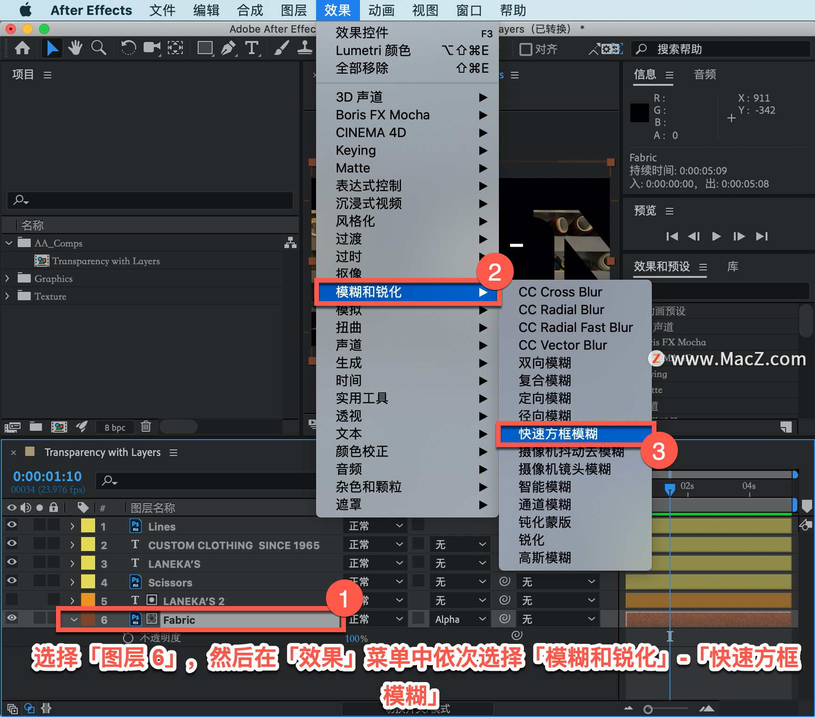Hide the Lines layer via eye icon

coord(12,525)
